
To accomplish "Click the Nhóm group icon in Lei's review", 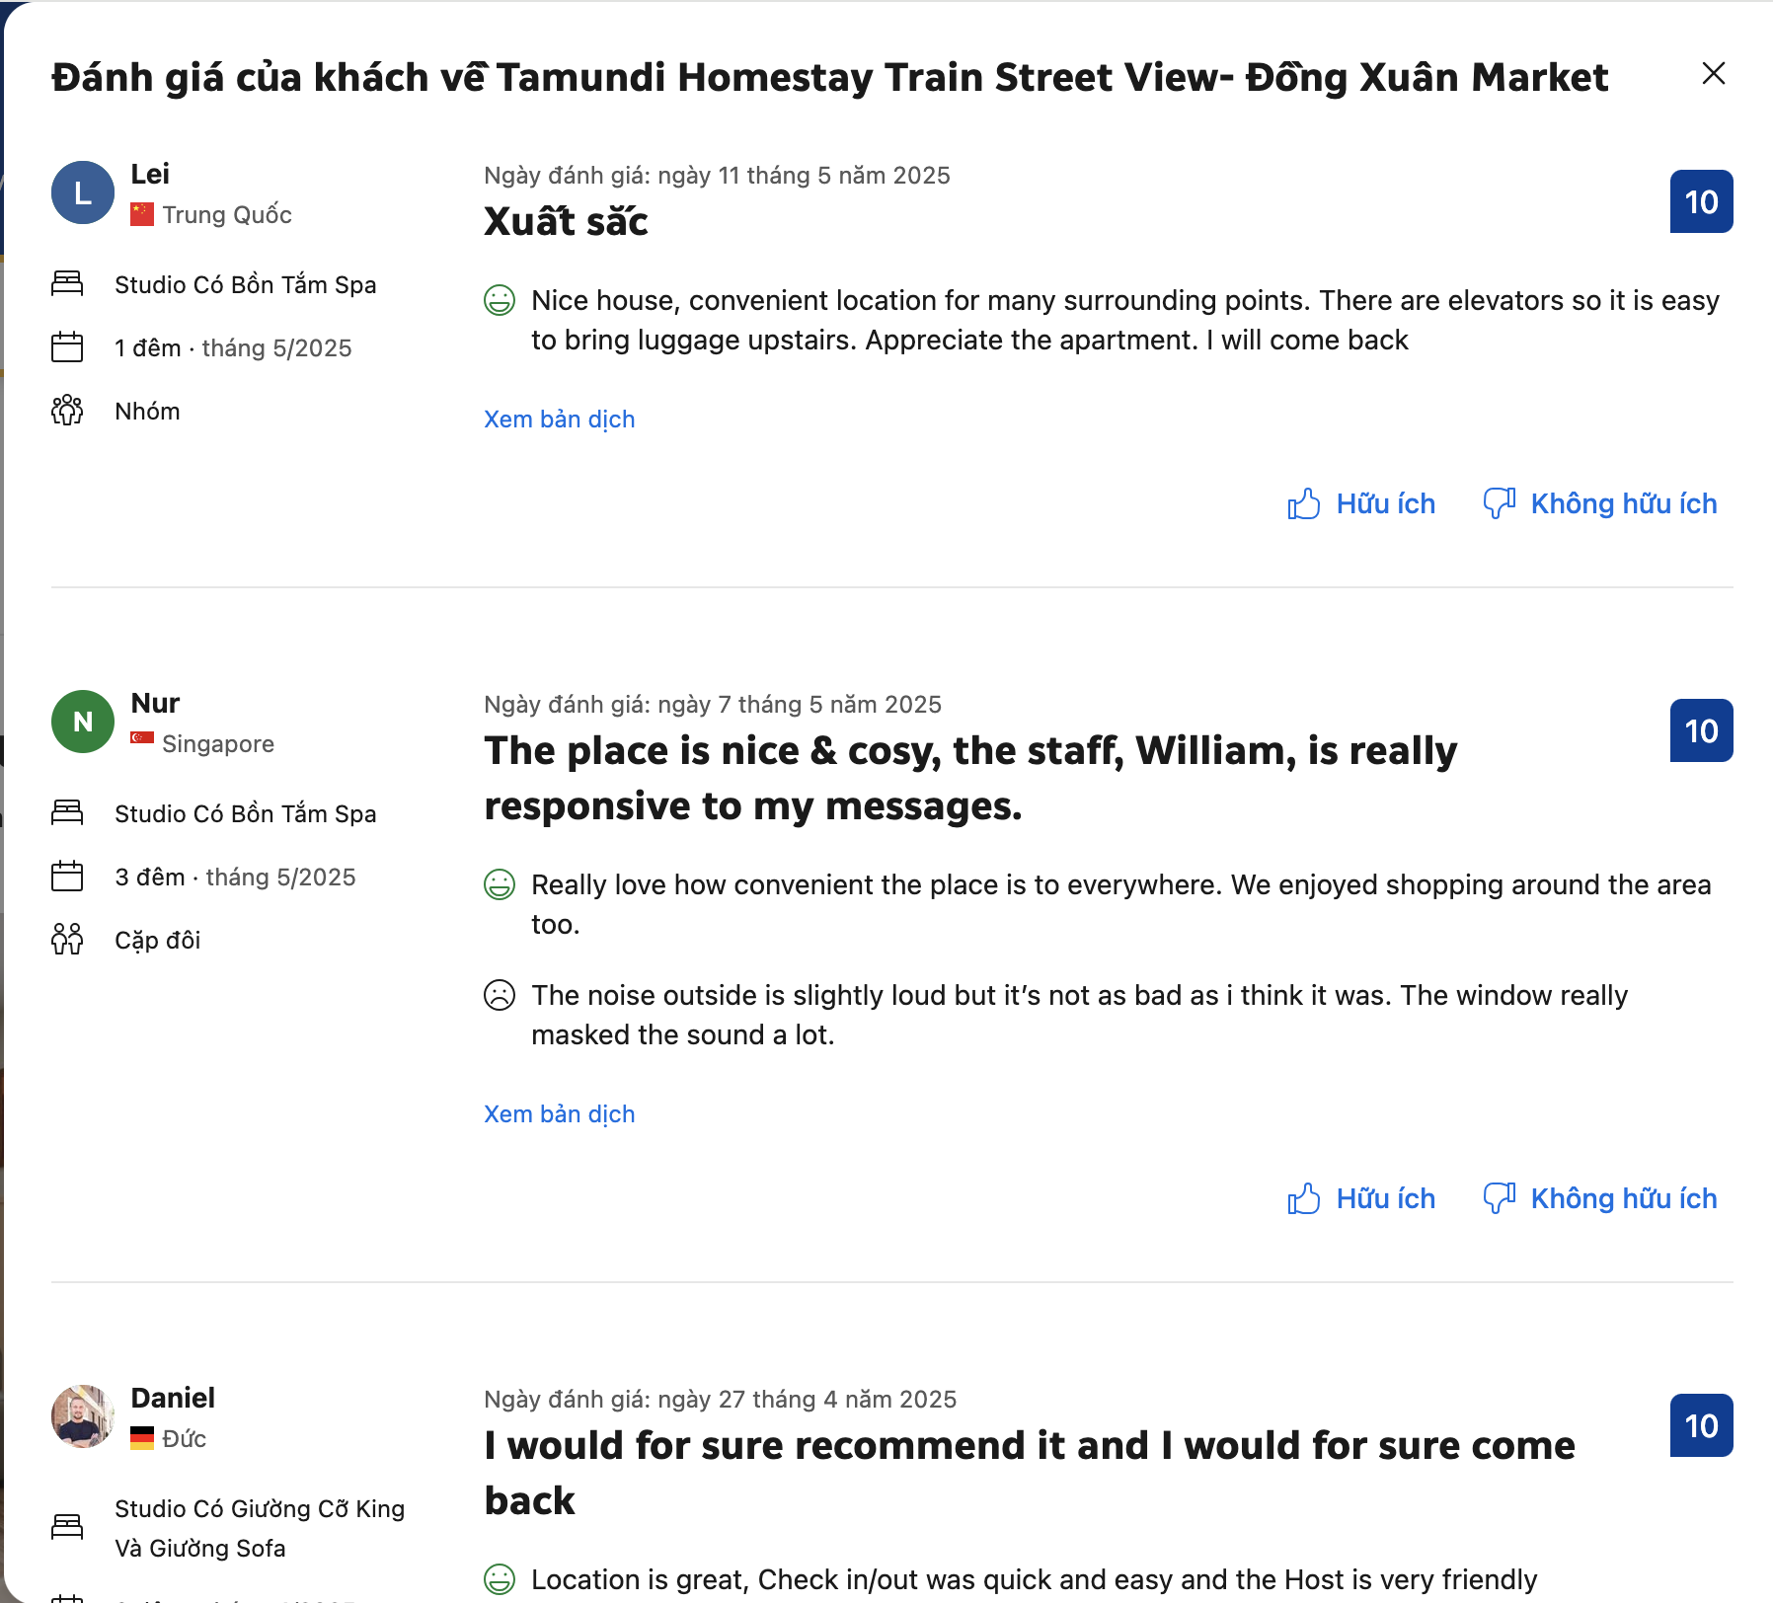I will coord(67,411).
